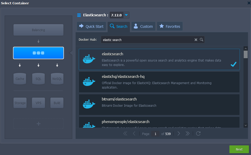
Task: Jump to the last results page
Action: pyautogui.click(x=188, y=133)
